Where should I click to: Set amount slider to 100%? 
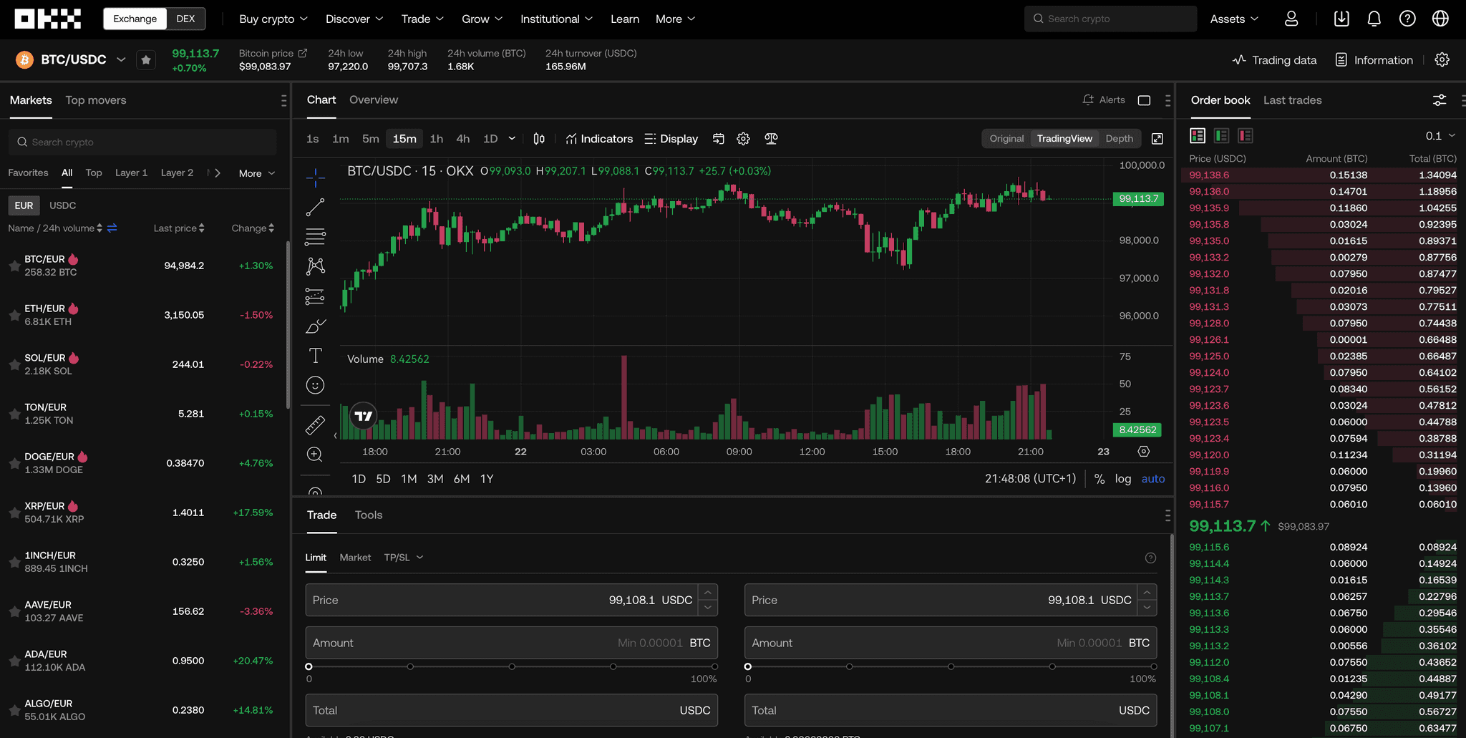click(x=714, y=666)
